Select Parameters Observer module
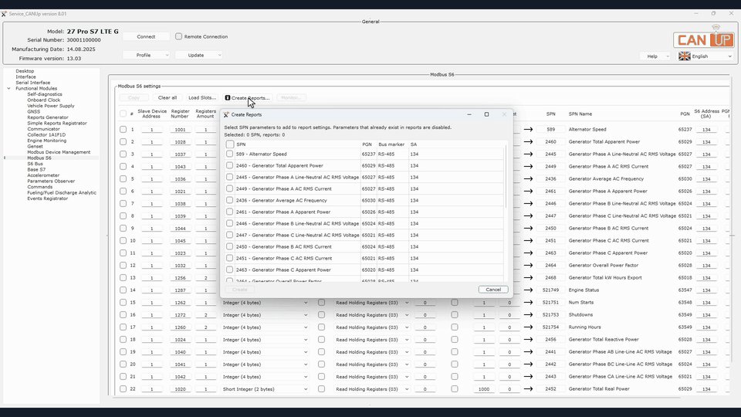 tap(51, 181)
